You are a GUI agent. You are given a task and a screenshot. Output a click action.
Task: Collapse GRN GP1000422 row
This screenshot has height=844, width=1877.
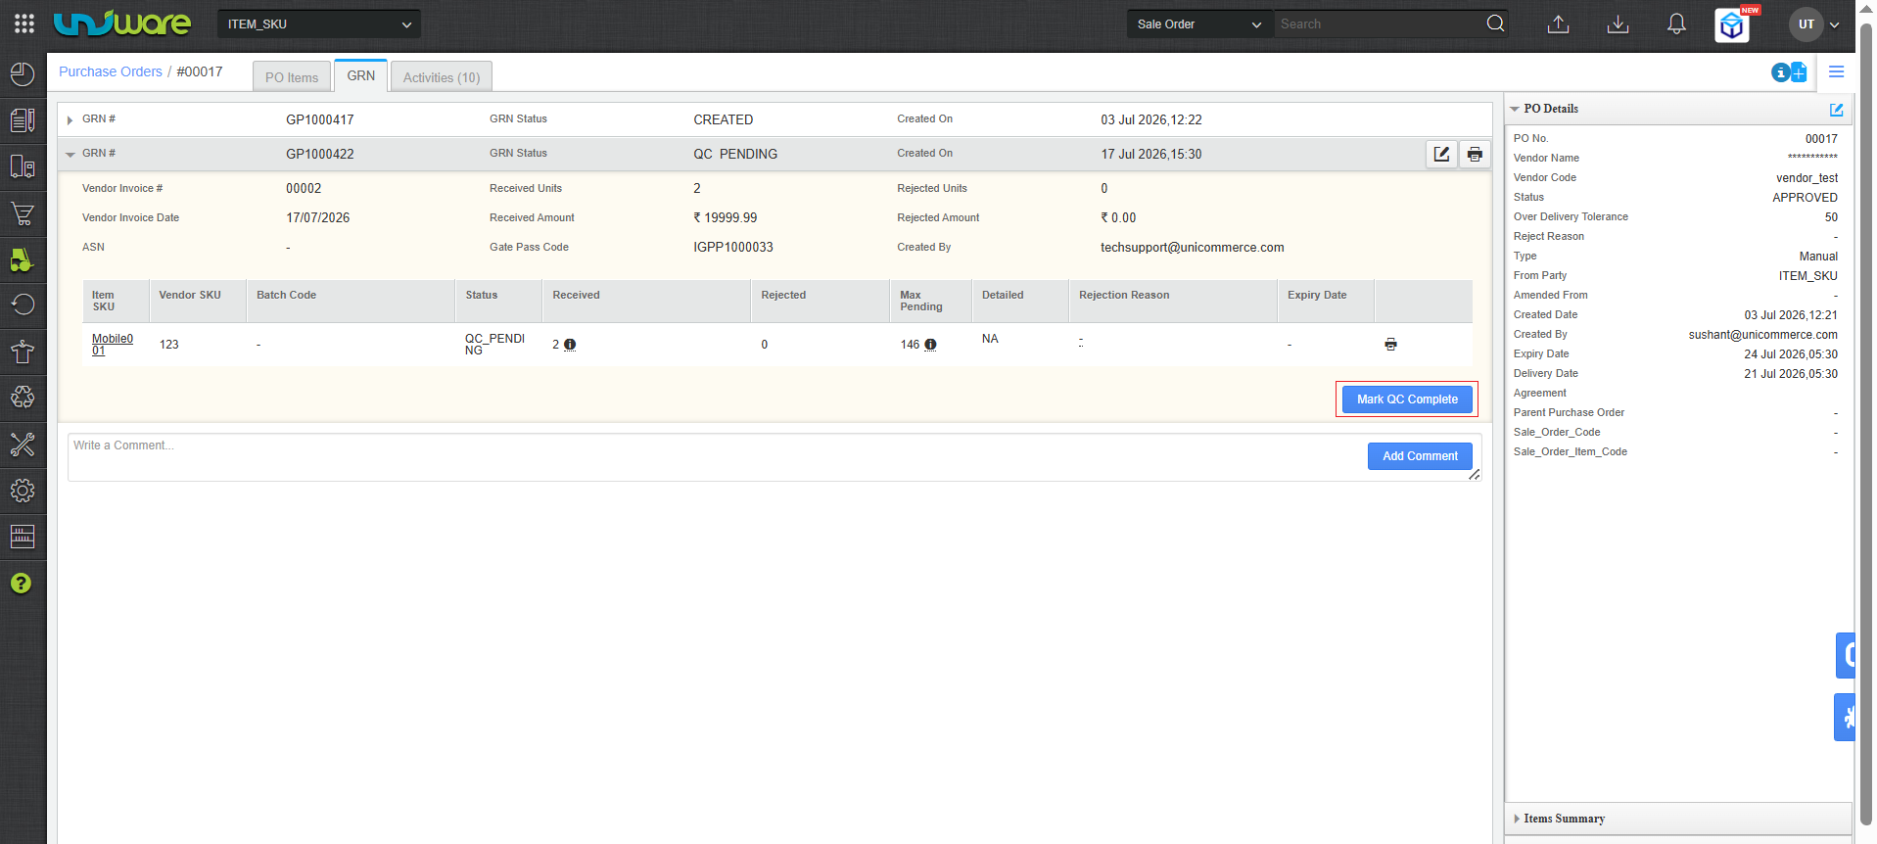tap(70, 155)
